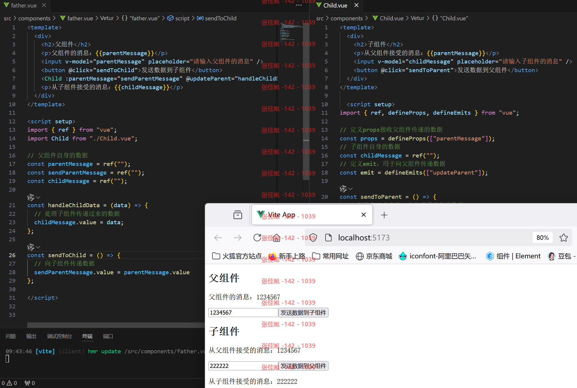577x388 pixels.
Task: Bookmark this page with the star
Action: tap(564, 238)
